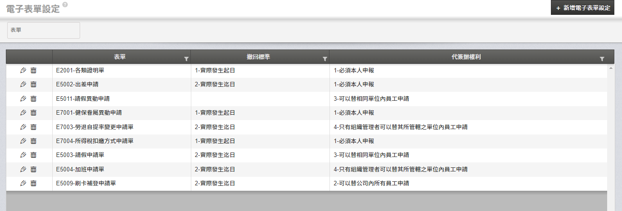Open filter for the 代簽辦權利 column

pos(602,59)
